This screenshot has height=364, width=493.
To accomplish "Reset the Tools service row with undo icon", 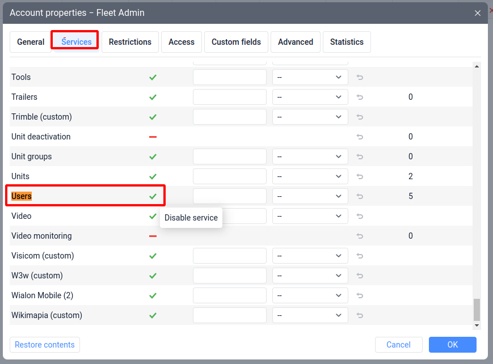I will point(360,77).
